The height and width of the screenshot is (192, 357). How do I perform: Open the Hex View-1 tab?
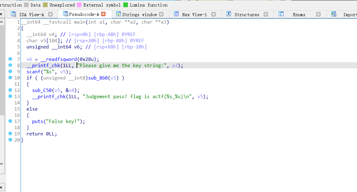(x=194, y=15)
